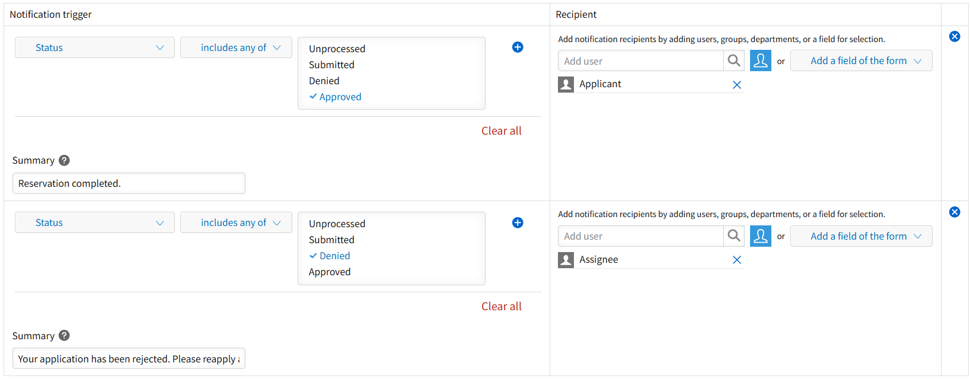Screen dimensions: 970x379
Task: Open 'includes any of' dropdown in the first trigger
Action: click(x=236, y=47)
